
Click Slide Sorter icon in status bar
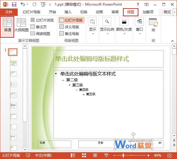(x=84, y=155)
